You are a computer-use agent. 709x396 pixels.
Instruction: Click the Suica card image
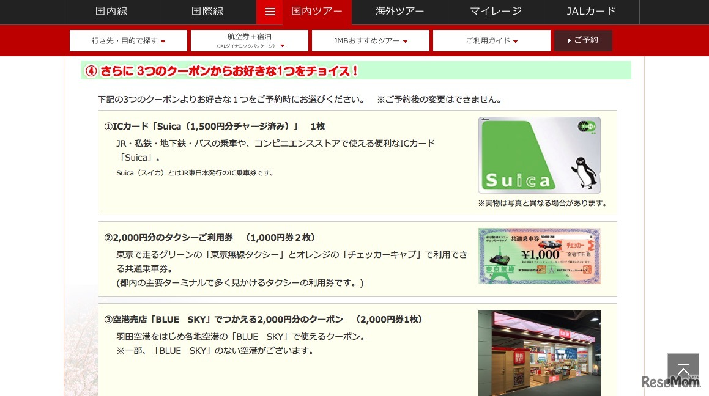pos(539,155)
